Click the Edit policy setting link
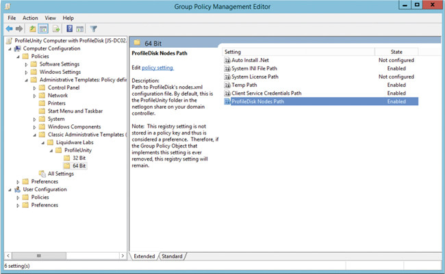The height and width of the screenshot is (274, 445). [x=157, y=68]
